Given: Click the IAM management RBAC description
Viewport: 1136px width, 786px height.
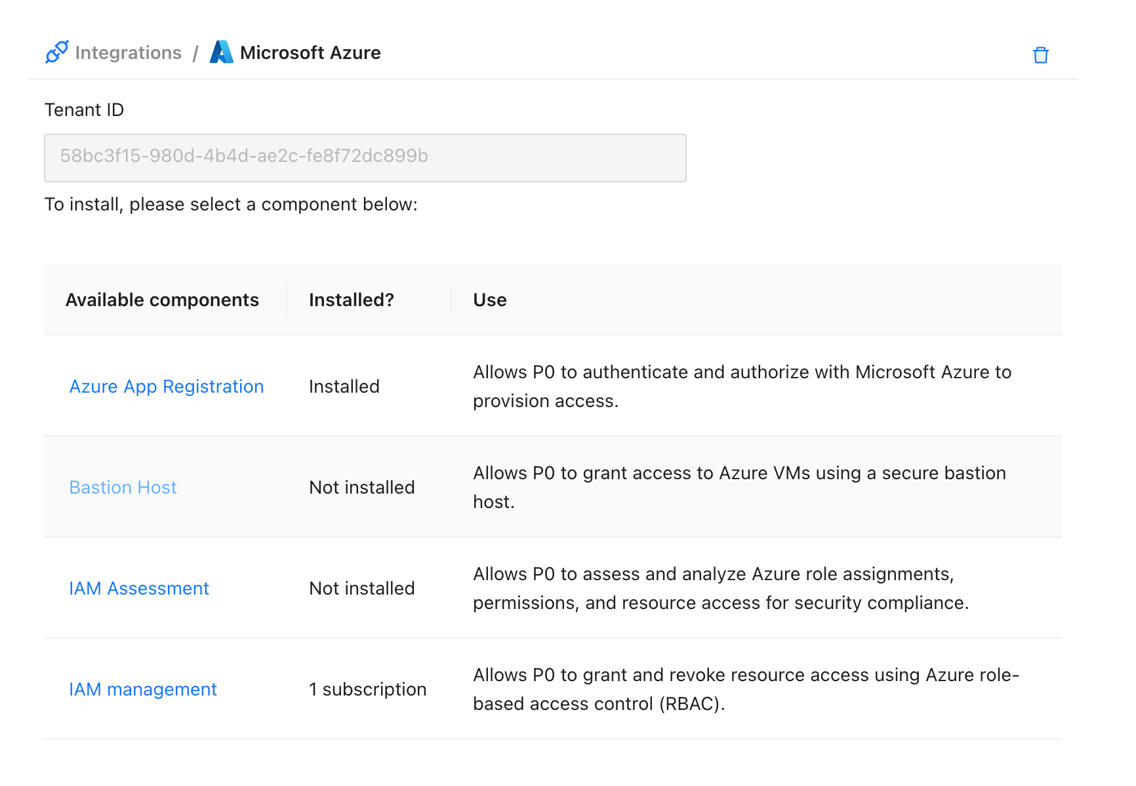Looking at the screenshot, I should point(746,689).
